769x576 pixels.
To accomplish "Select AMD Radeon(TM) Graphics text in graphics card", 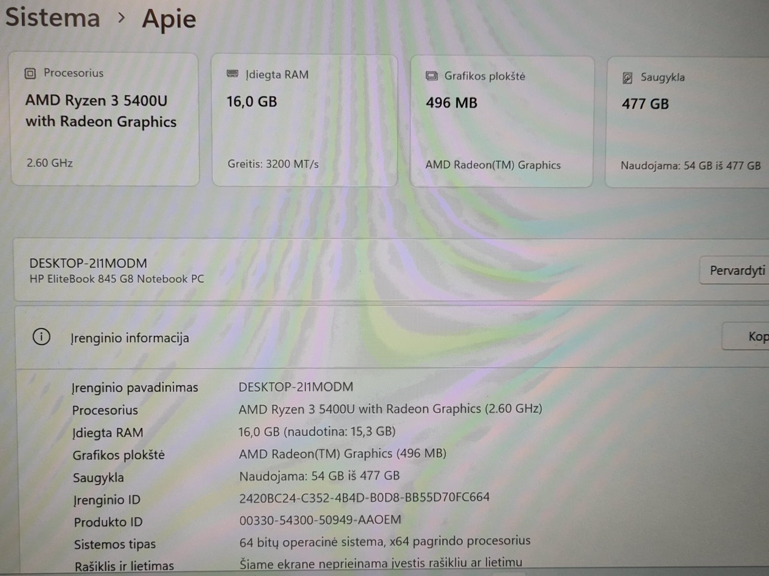I will 493,165.
